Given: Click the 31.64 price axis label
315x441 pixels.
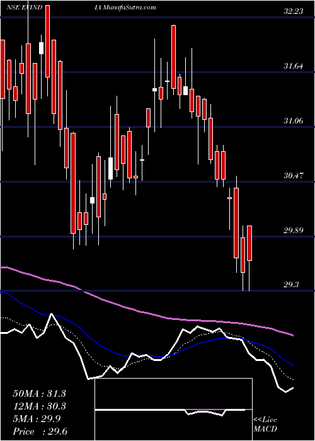Looking at the screenshot, I should pos(294,66).
